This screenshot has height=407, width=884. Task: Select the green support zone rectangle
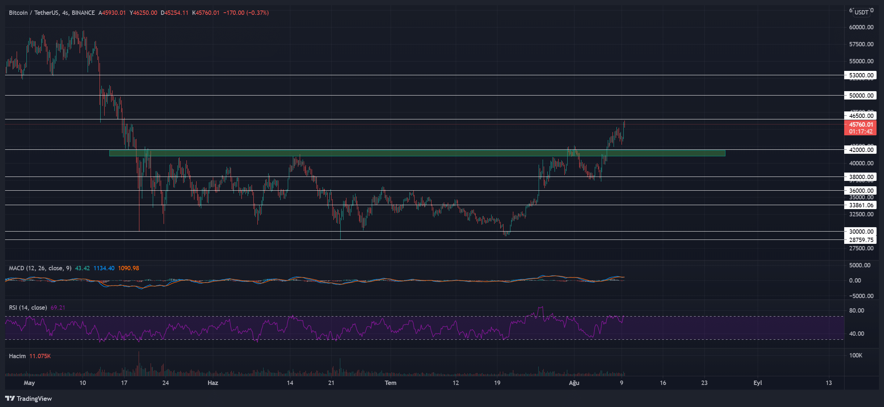416,153
